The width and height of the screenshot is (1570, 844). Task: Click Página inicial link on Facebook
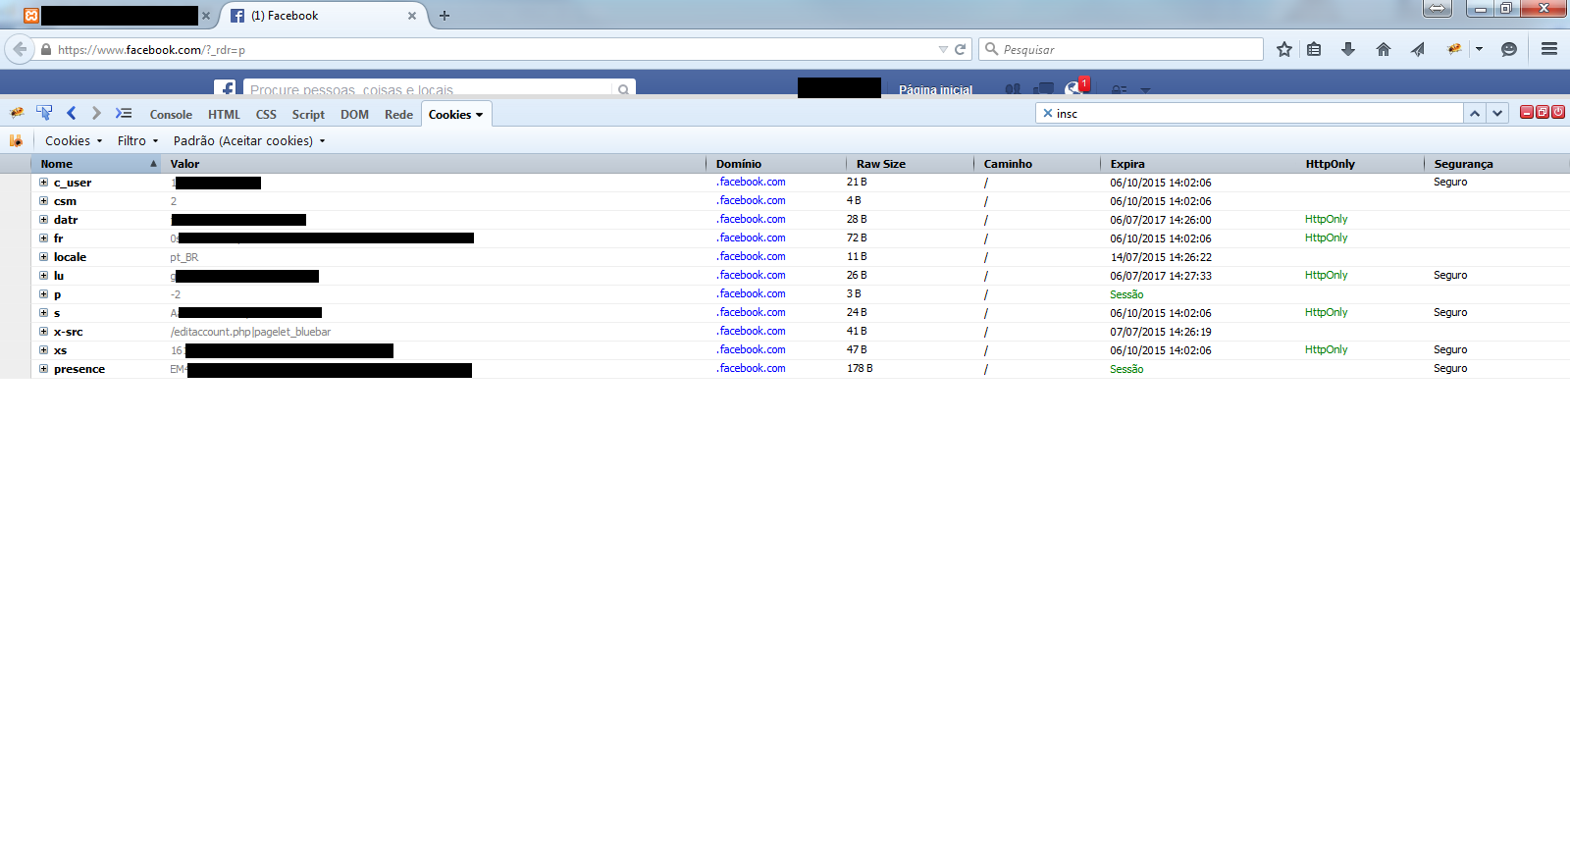point(935,89)
